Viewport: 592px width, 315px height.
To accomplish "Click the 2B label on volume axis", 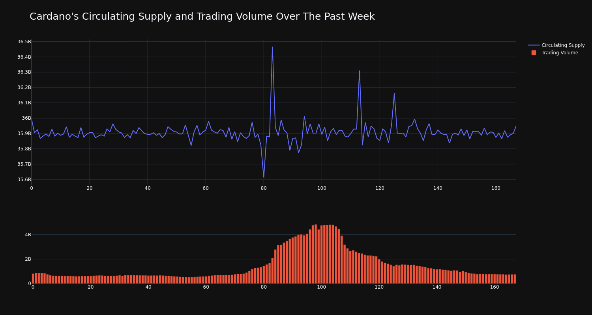I will pyautogui.click(x=28, y=259).
